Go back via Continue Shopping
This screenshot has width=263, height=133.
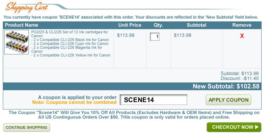tap(26, 127)
